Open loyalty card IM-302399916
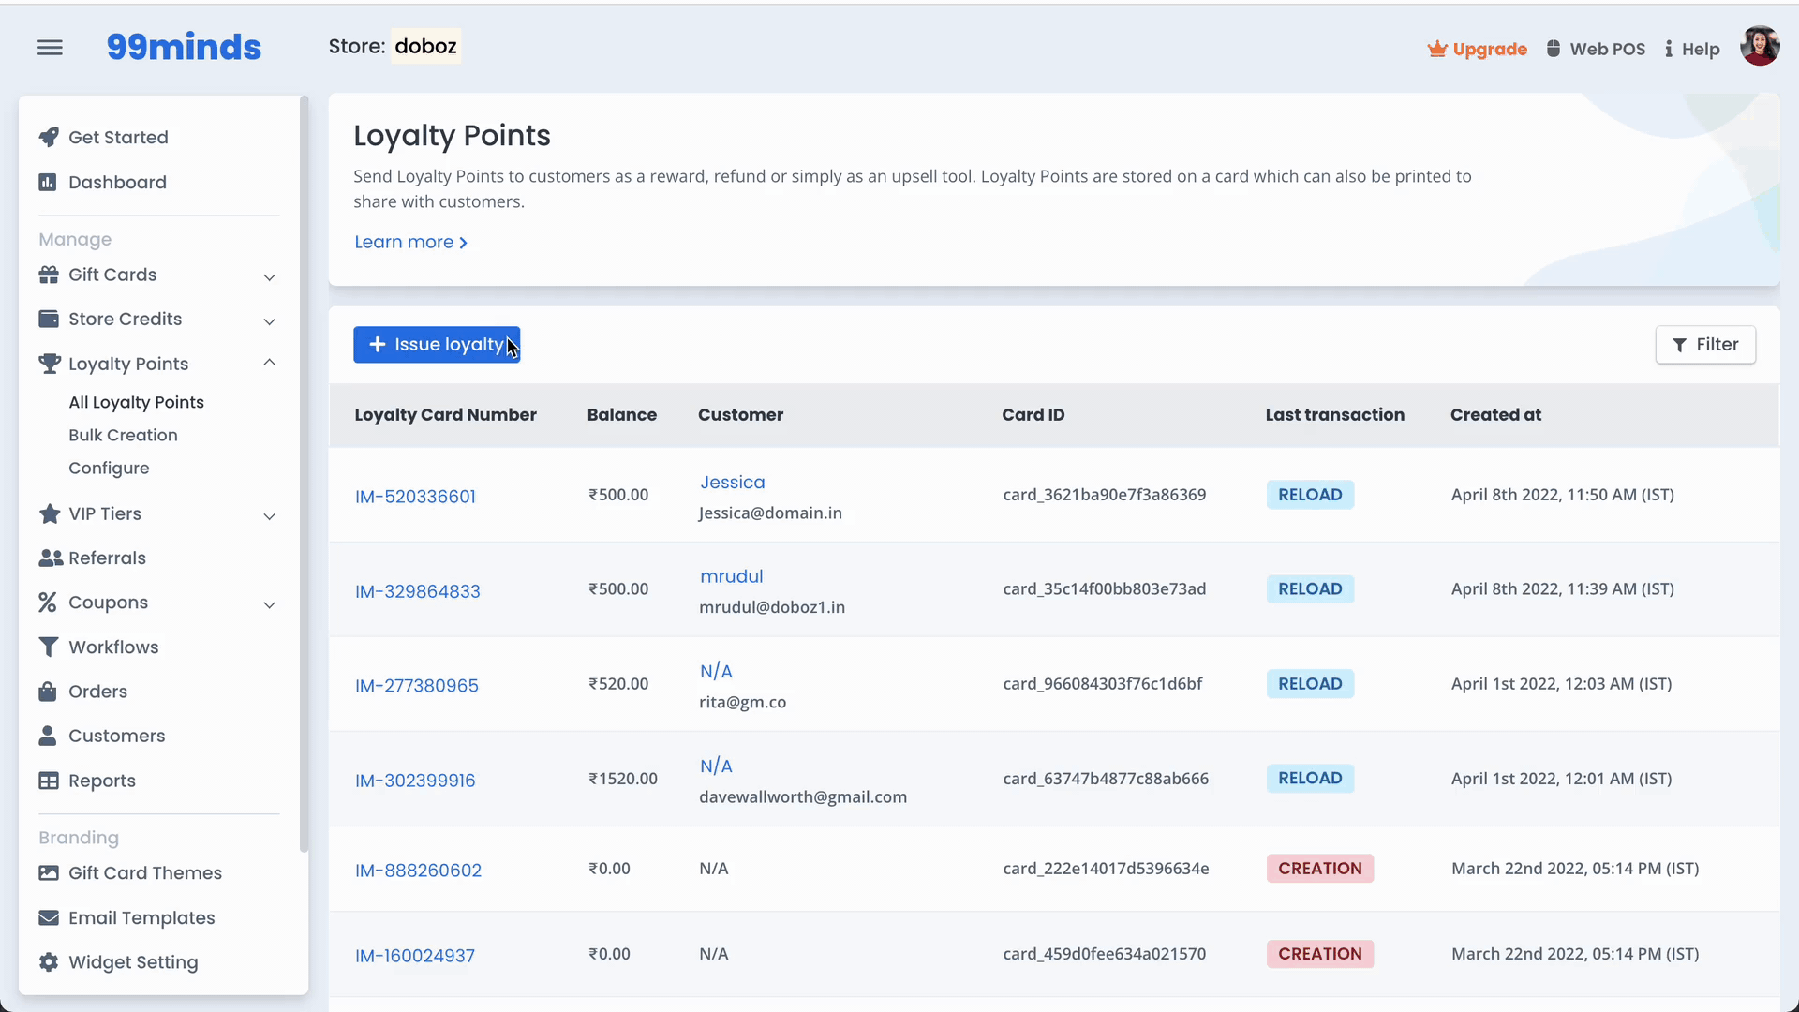The width and height of the screenshot is (1799, 1012). coord(415,781)
